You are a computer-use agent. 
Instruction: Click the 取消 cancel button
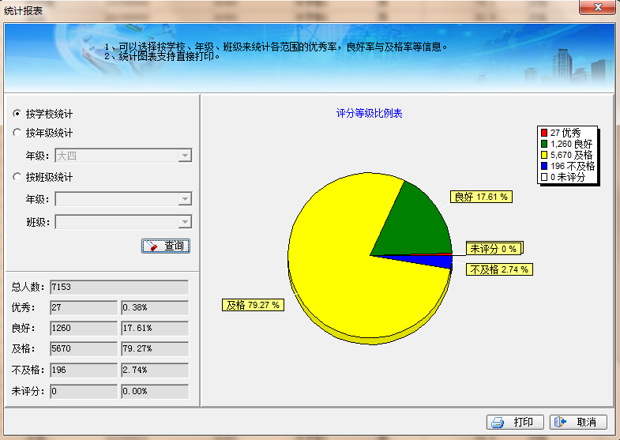(x=578, y=422)
